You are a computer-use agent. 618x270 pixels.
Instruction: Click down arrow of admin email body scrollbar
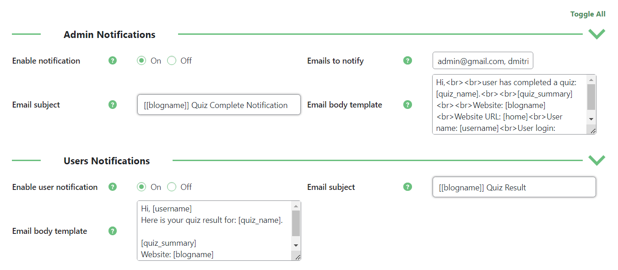(591, 119)
